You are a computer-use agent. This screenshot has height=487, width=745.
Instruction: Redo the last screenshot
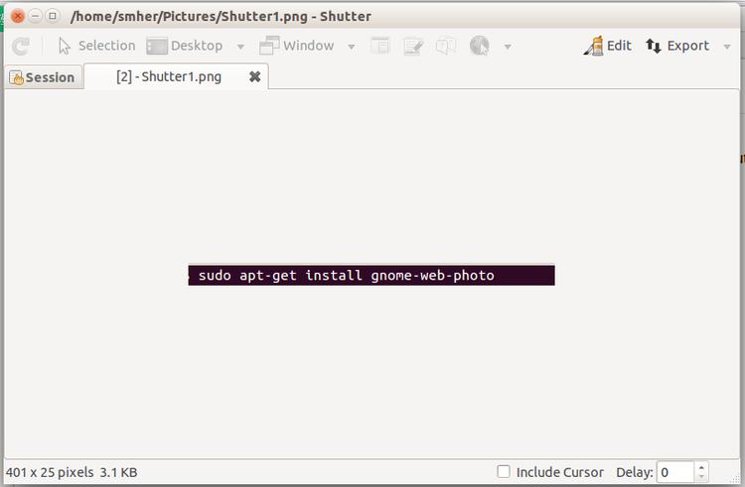pos(21,46)
